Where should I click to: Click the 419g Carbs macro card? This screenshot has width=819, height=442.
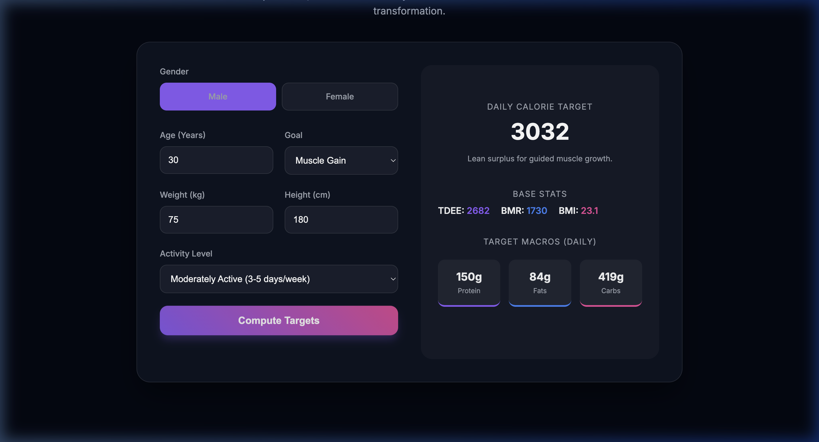tap(611, 282)
